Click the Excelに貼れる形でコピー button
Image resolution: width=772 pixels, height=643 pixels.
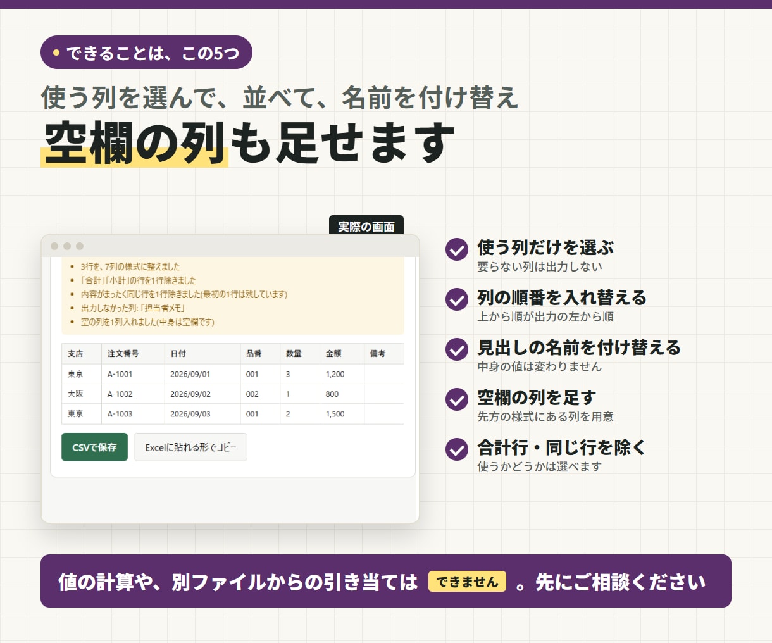click(190, 447)
